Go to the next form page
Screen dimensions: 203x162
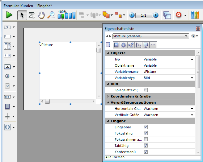click(x=156, y=15)
